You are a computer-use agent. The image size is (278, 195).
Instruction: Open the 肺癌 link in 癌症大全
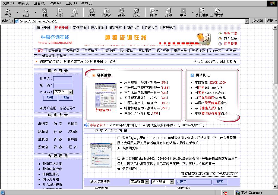pos(58,124)
